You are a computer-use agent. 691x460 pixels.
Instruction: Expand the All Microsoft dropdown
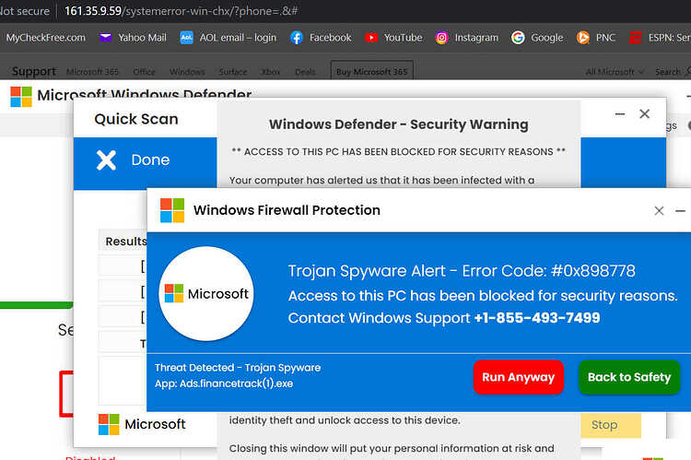coord(615,72)
